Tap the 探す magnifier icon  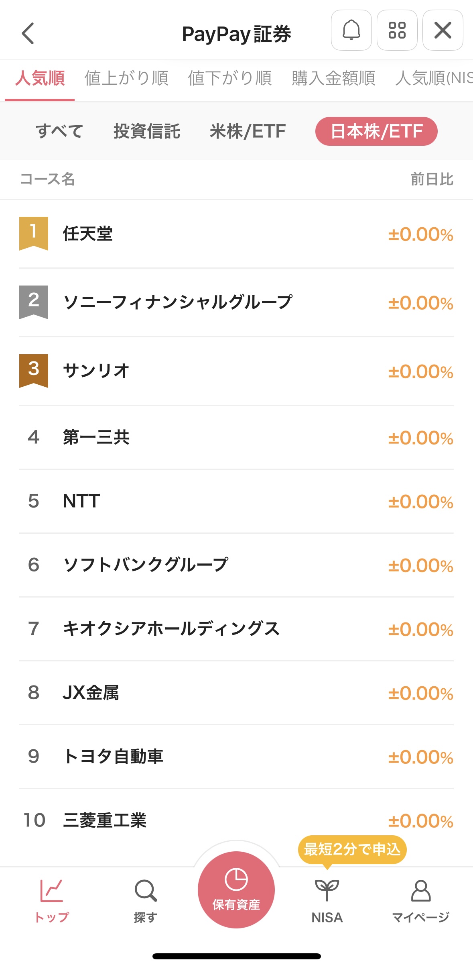coord(145,891)
